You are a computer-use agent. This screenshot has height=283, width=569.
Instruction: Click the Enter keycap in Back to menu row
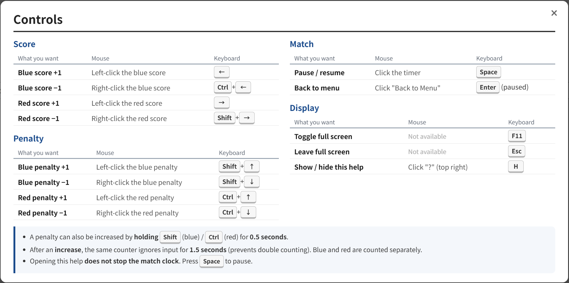(x=488, y=87)
